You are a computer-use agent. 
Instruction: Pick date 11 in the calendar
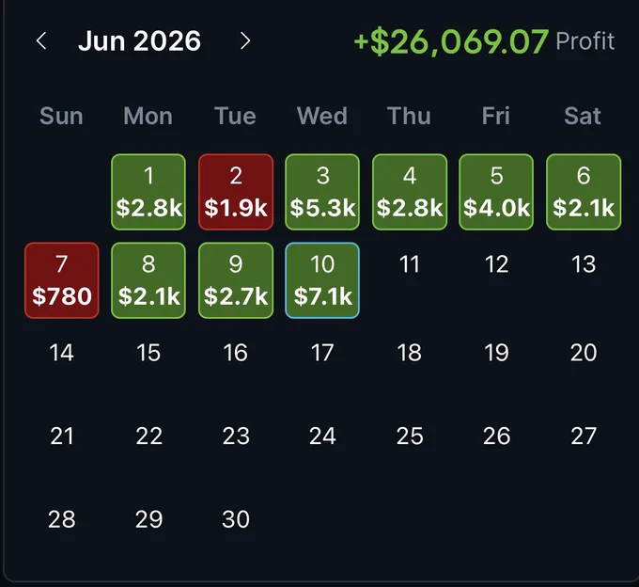[410, 264]
